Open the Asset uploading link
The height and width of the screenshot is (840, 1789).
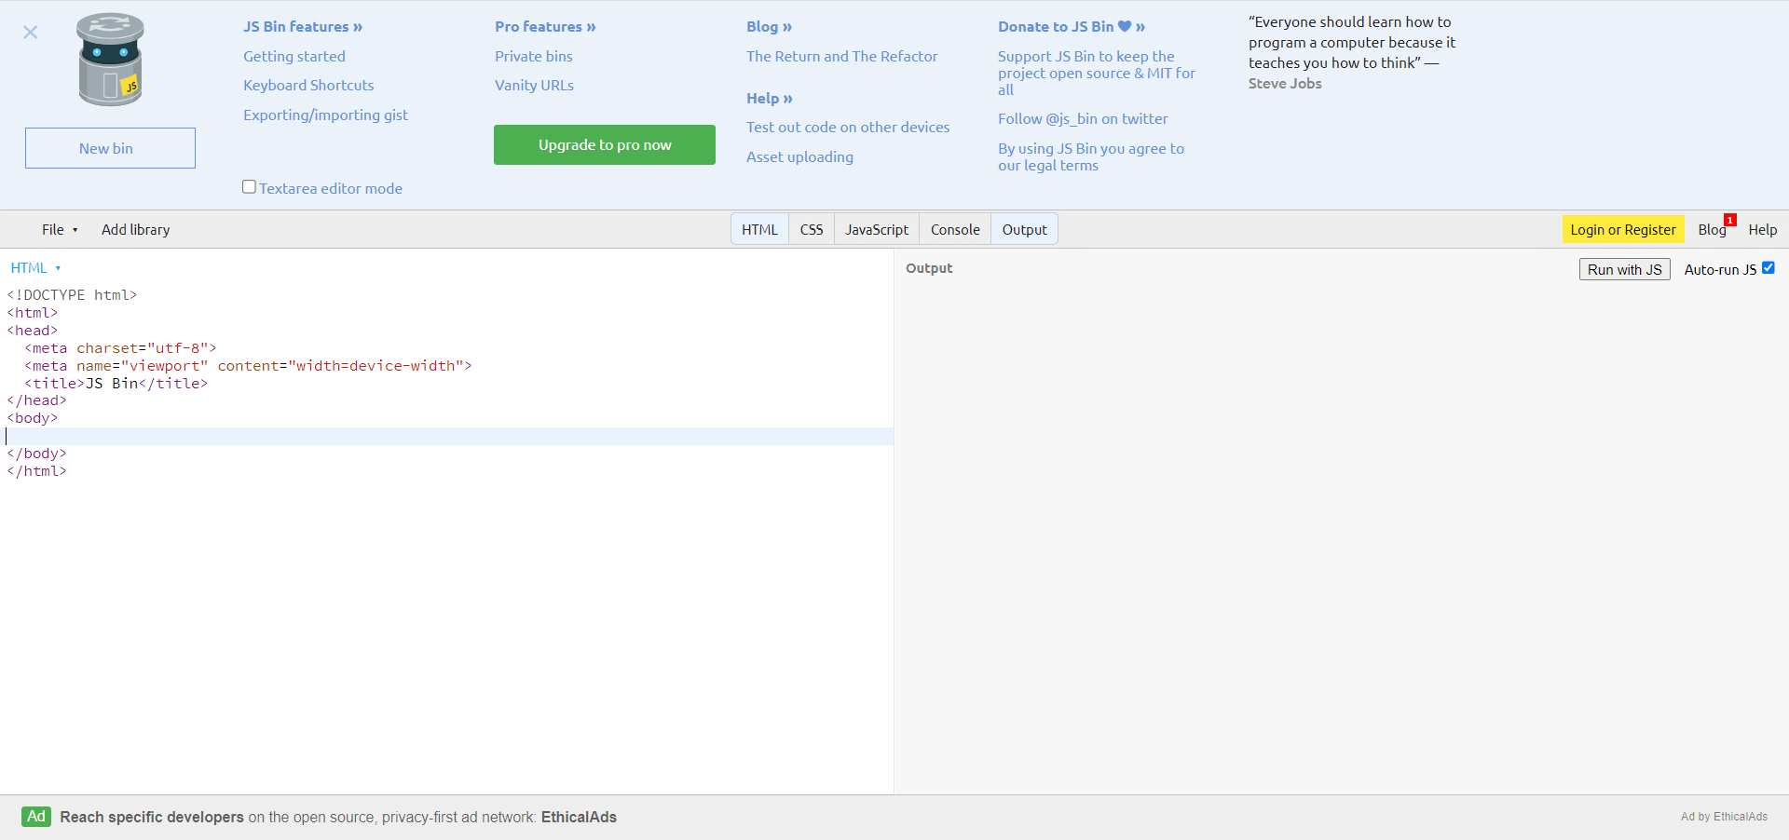(799, 157)
